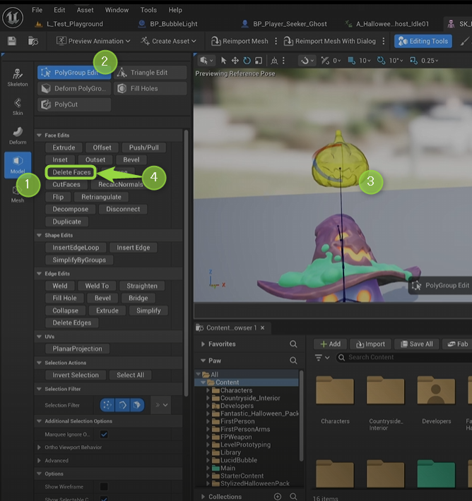The image size is (472, 501).
Task: Activate the Fill Holes tool
Action: [150, 88]
